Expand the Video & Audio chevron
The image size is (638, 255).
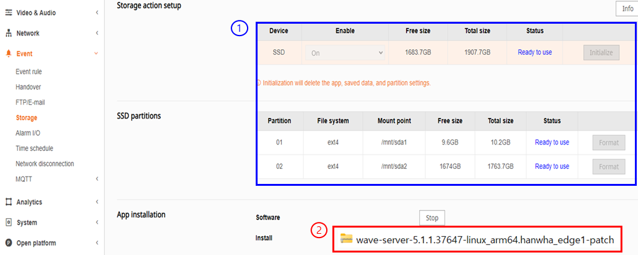click(x=97, y=12)
